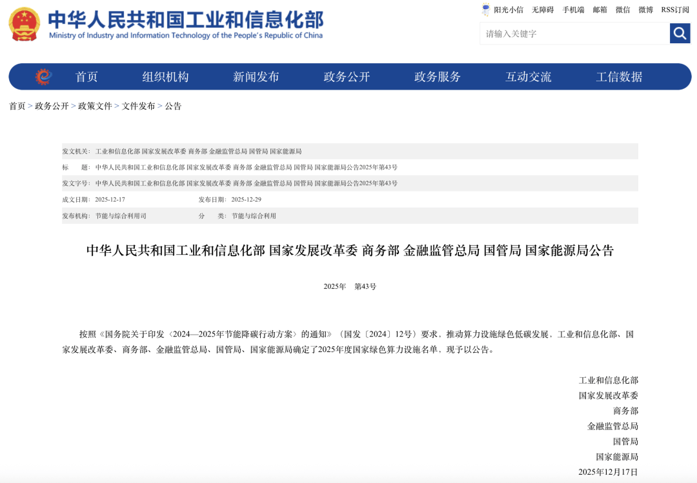Click the 无障碍 accessibility link
697x483 pixels.
(x=543, y=10)
